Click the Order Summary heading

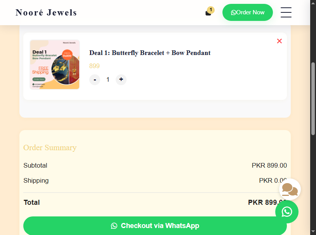coord(50,148)
